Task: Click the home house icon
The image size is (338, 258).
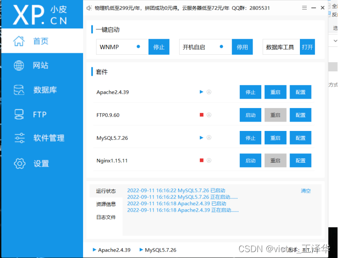Action: point(19,41)
